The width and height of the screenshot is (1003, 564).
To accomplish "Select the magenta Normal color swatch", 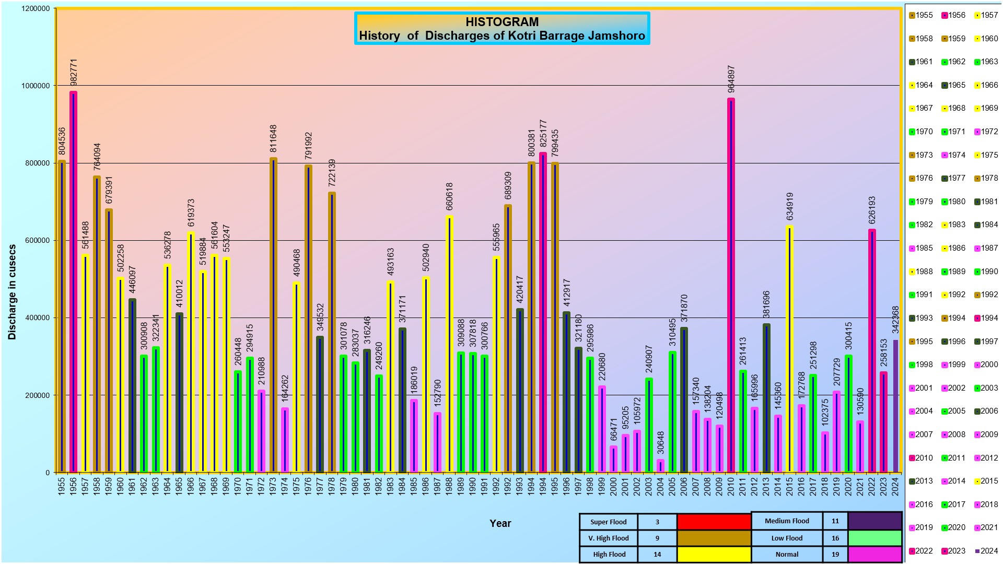I will [x=875, y=554].
